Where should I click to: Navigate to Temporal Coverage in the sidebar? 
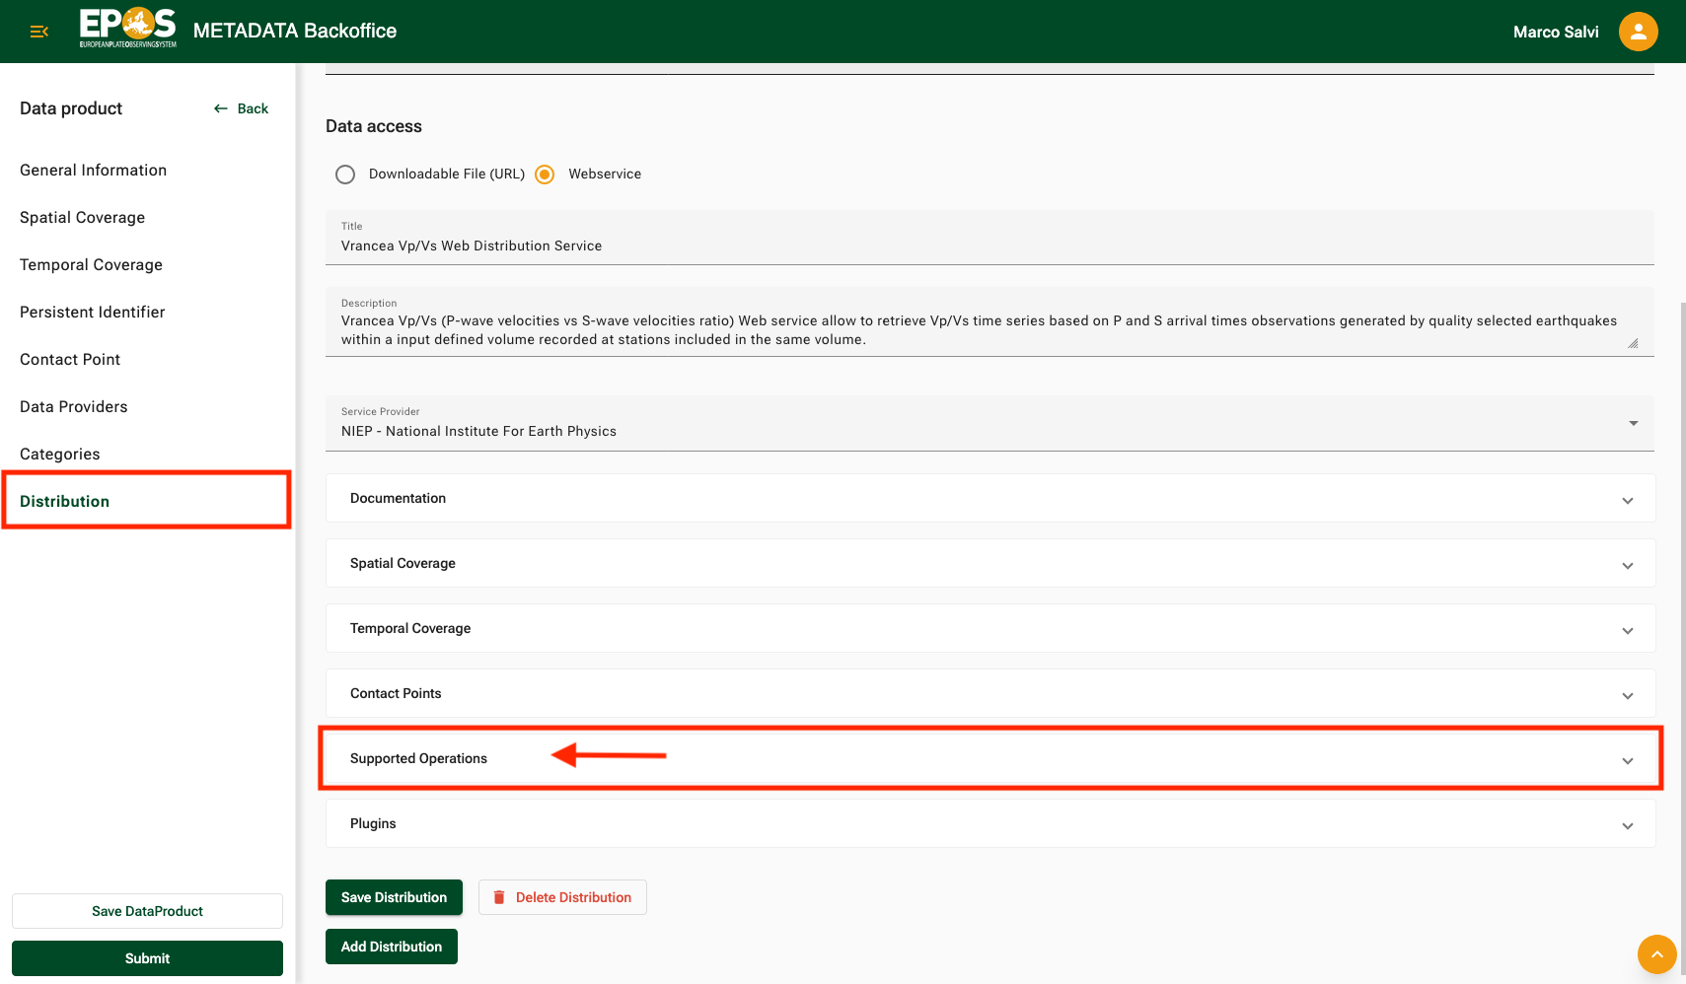coord(91,264)
